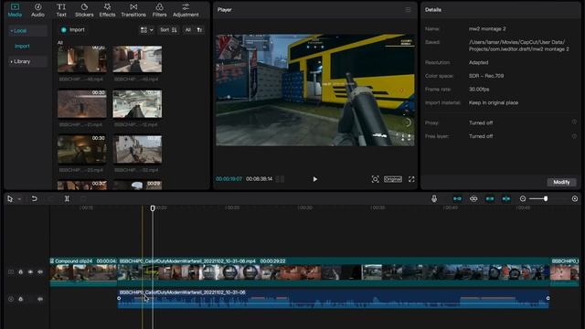Open the Sort options
This screenshot has height=329, width=585.
pyautogui.click(x=168, y=30)
